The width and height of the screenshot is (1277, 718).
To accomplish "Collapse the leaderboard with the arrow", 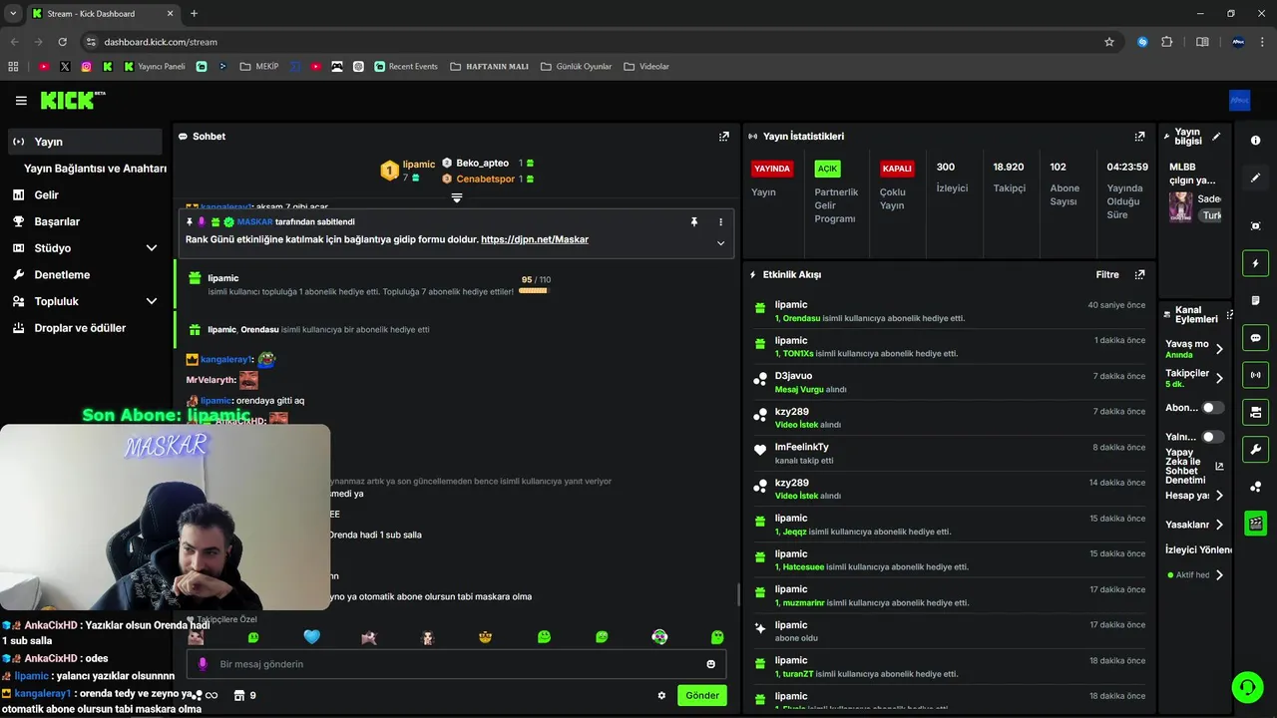I will [x=457, y=197].
